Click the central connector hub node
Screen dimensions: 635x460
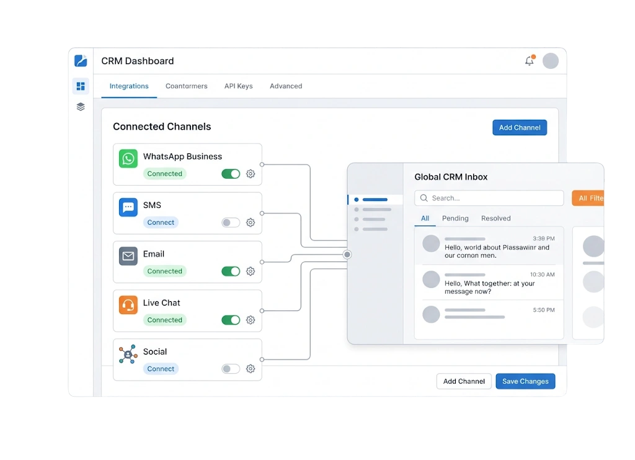click(347, 255)
